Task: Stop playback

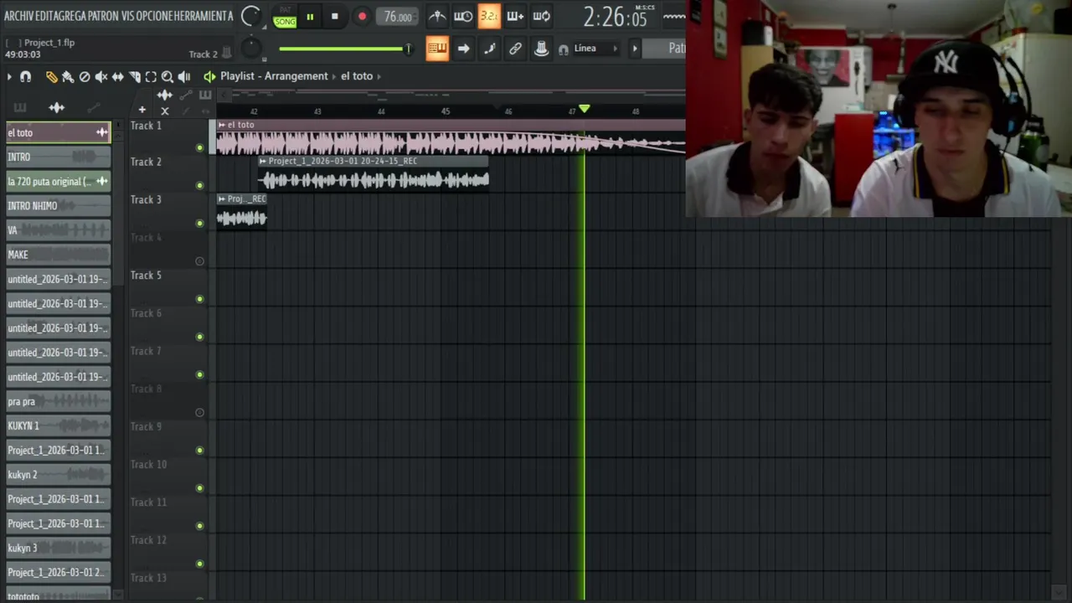Action: [335, 17]
